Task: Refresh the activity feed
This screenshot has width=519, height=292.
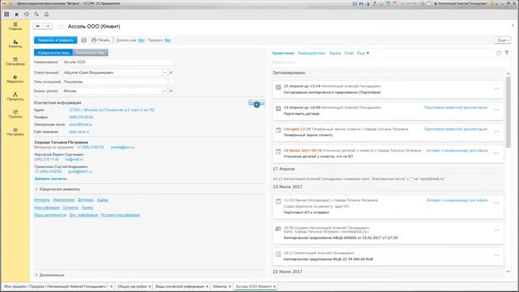Action: coord(499,53)
